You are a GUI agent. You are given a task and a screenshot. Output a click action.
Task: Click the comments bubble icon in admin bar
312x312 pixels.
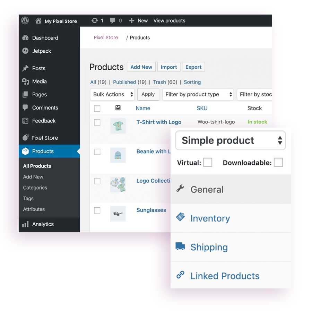click(112, 21)
